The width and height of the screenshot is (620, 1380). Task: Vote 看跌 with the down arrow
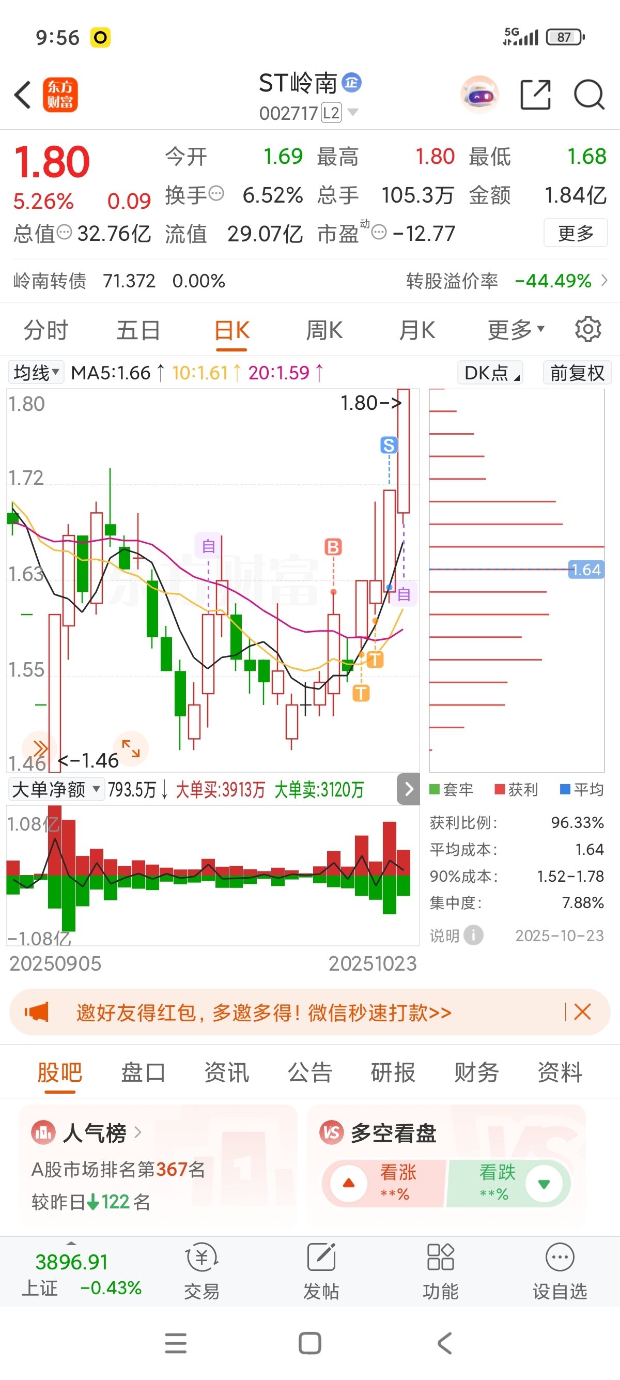[544, 1183]
